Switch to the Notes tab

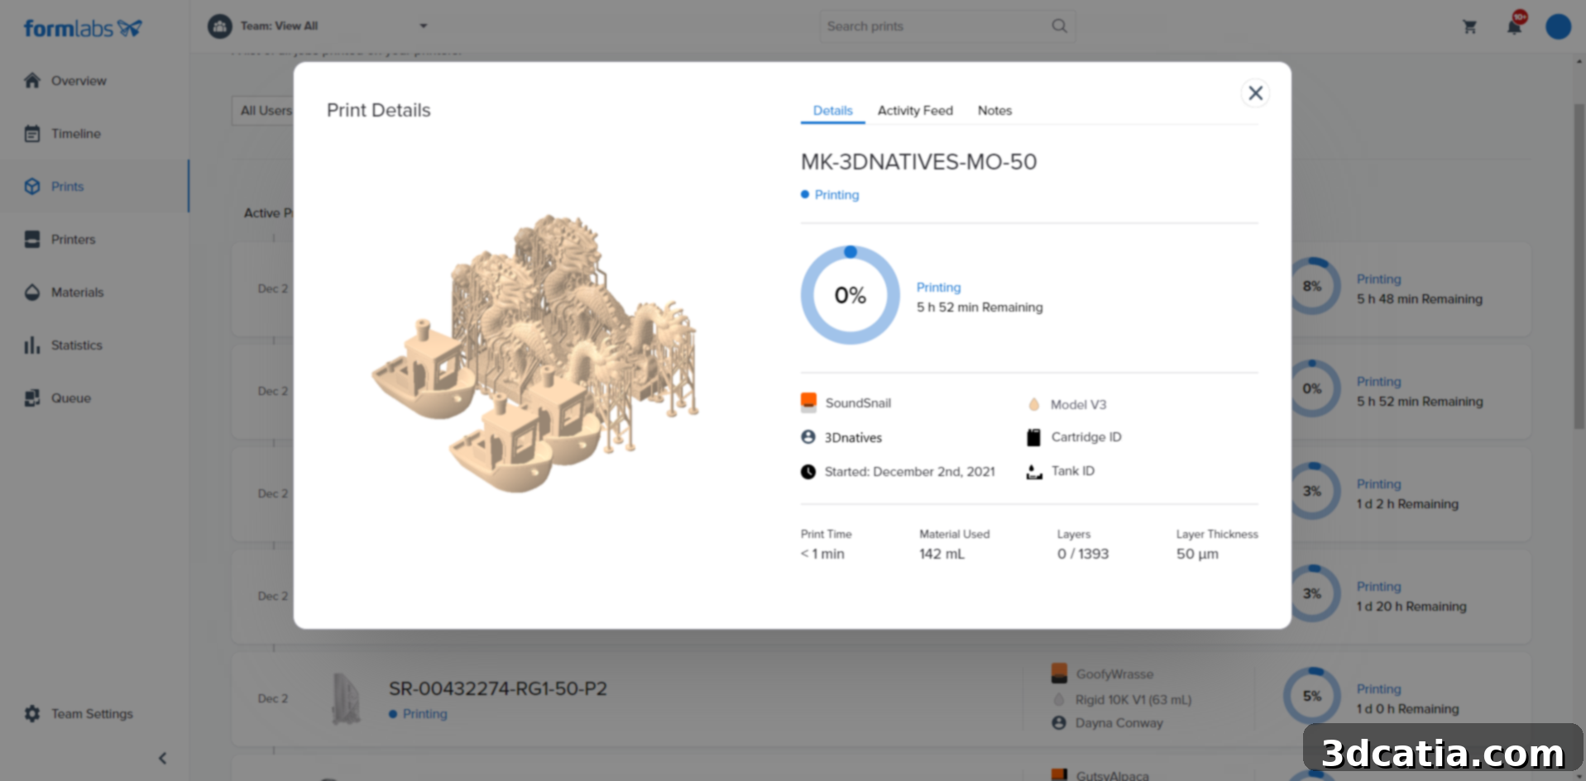pyautogui.click(x=994, y=111)
